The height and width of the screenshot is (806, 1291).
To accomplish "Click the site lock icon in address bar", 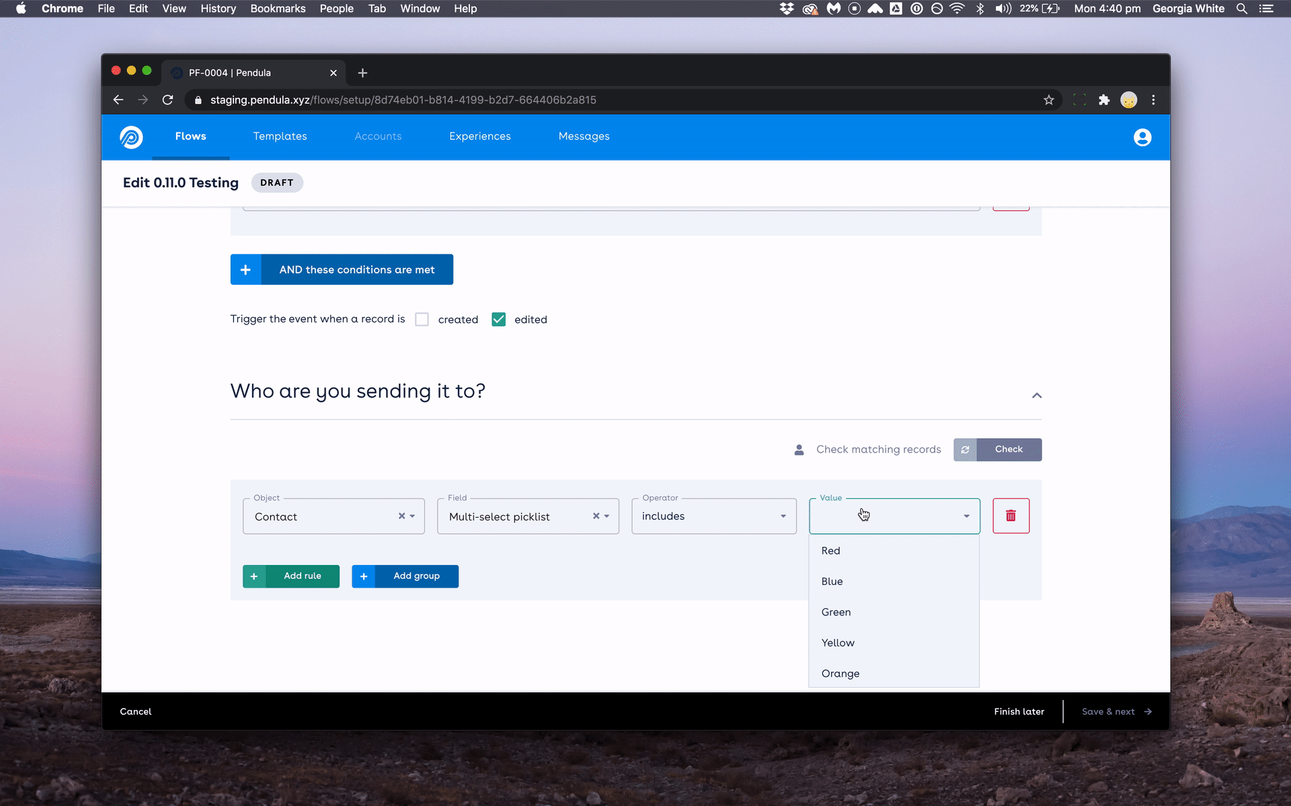I will [x=198, y=100].
